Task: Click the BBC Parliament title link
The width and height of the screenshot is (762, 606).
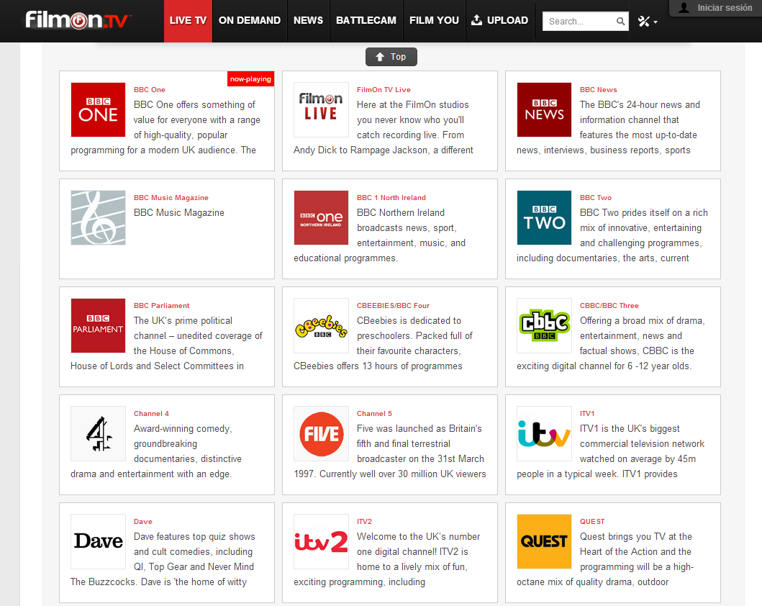Action: pyautogui.click(x=162, y=306)
